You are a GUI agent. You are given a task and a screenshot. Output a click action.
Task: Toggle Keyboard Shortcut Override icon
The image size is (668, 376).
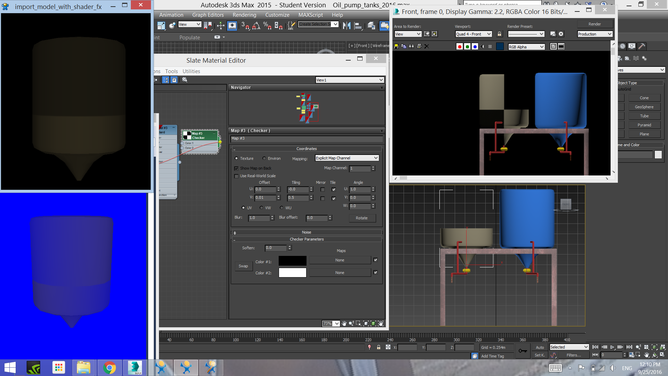tap(232, 25)
